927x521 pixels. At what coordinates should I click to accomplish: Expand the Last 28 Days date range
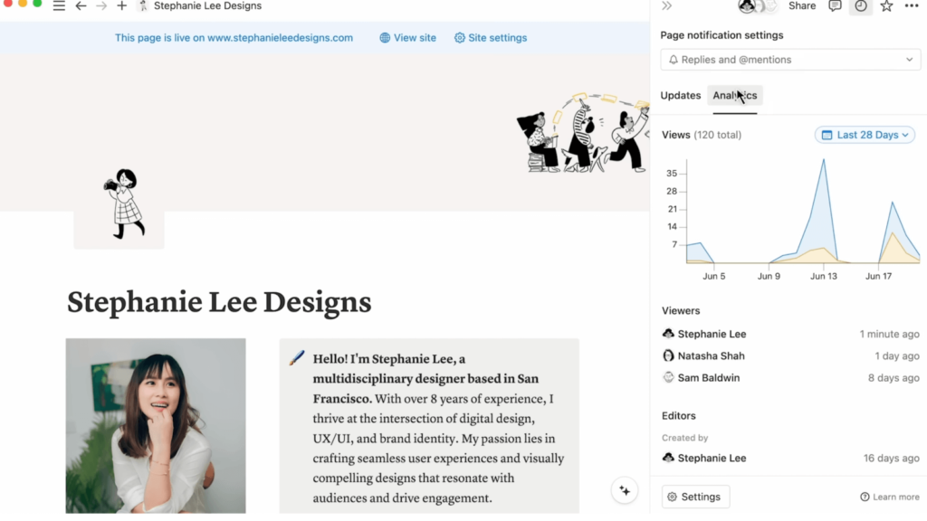tap(865, 135)
